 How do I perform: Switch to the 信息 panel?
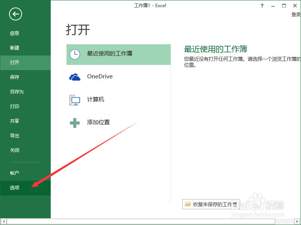[x=14, y=33]
